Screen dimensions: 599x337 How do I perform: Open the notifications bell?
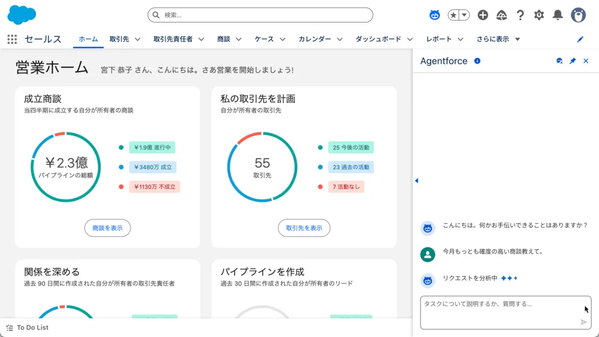pos(558,15)
